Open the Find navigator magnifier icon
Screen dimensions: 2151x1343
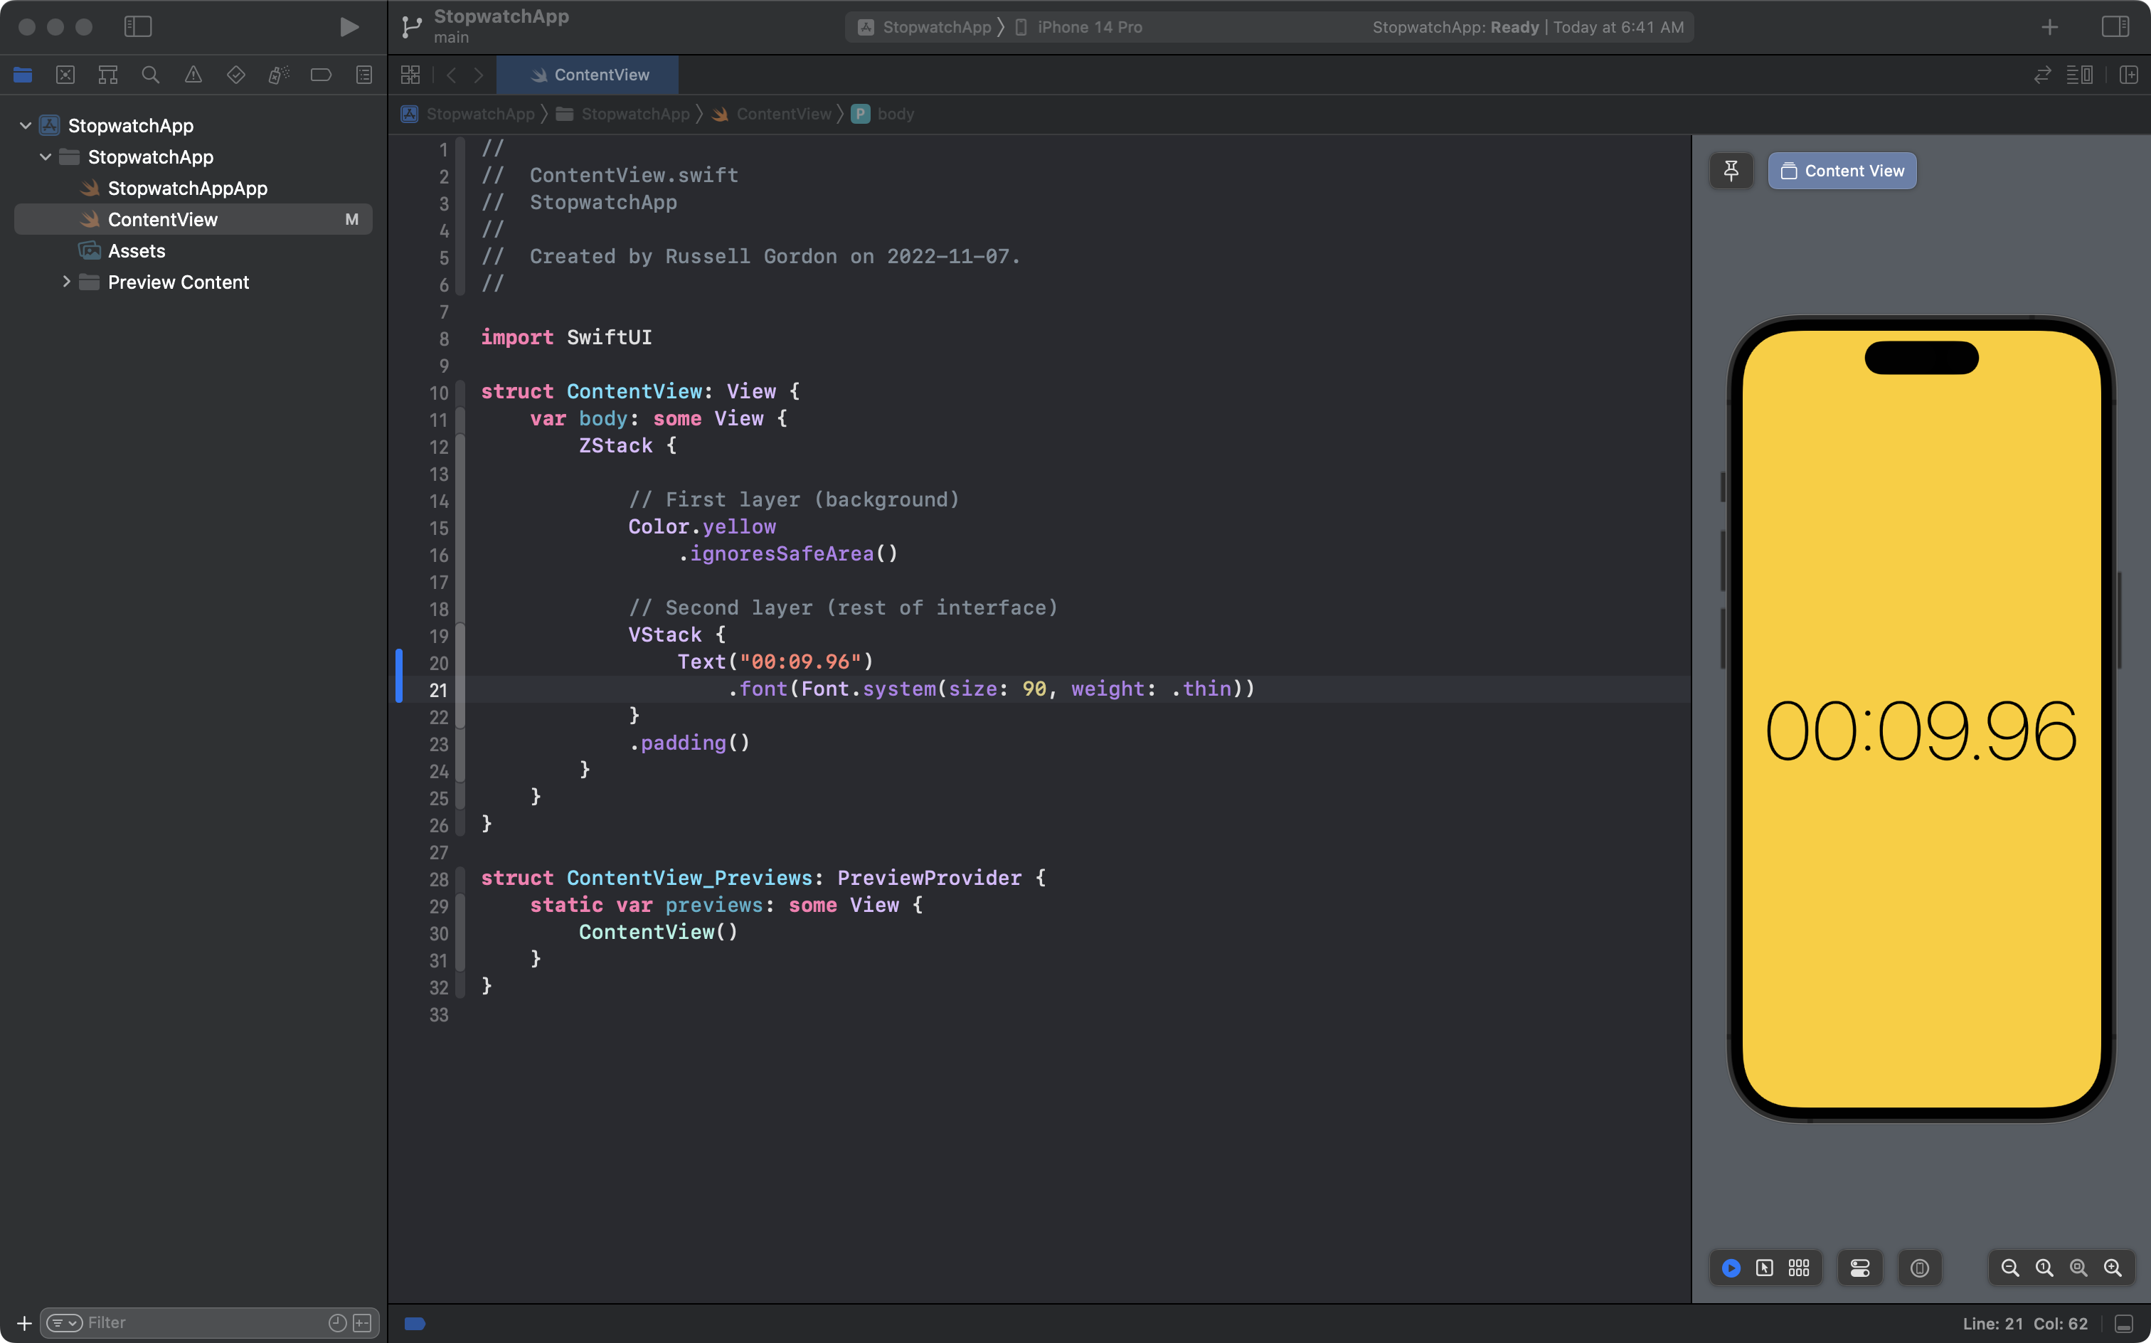tap(150, 75)
